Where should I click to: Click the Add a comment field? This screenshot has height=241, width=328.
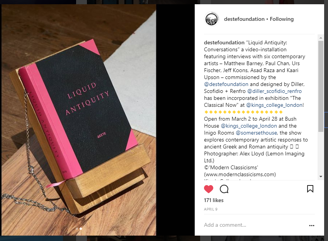pos(254,225)
